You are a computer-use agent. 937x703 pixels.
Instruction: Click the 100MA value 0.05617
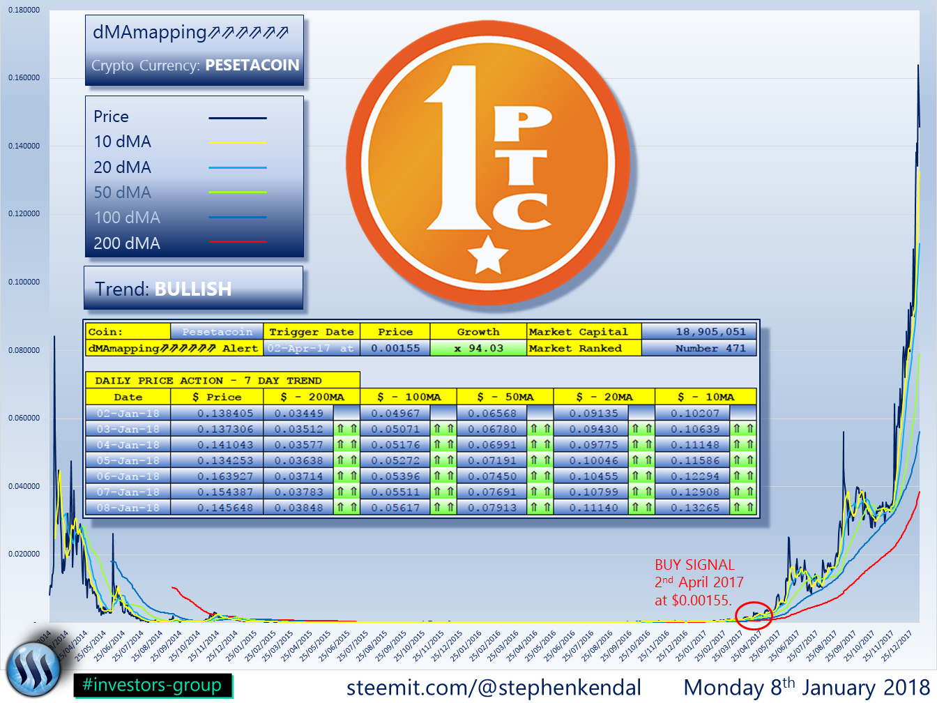point(395,508)
